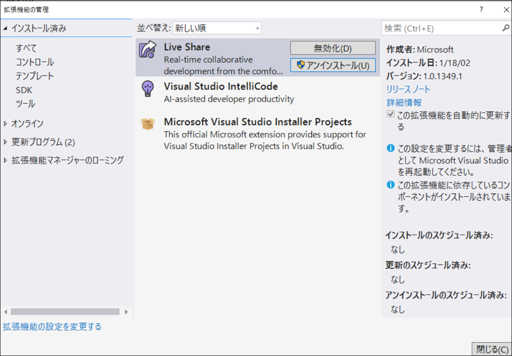Click the left panel scroll right arrow
The height and width of the screenshot is (356, 512).
[126, 312]
